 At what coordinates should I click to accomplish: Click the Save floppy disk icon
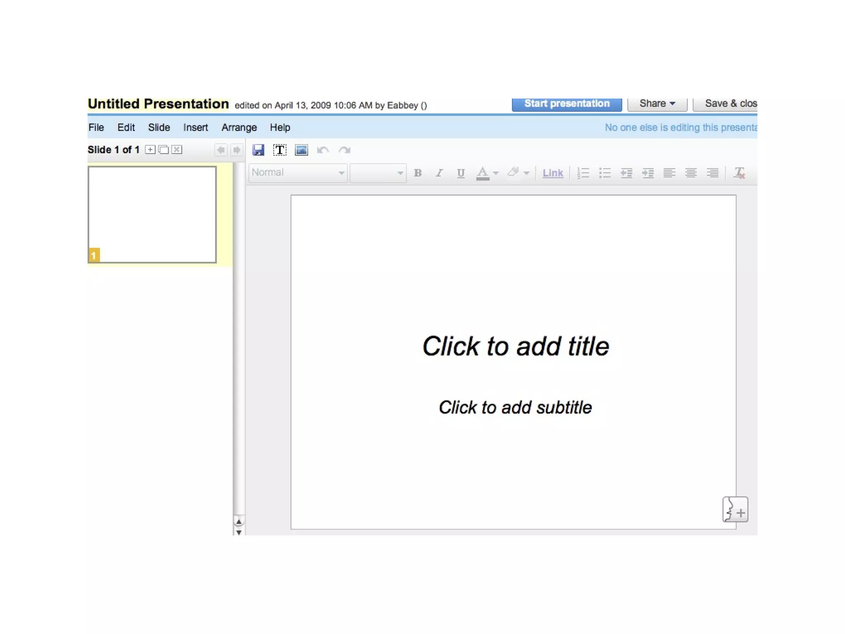[258, 150]
